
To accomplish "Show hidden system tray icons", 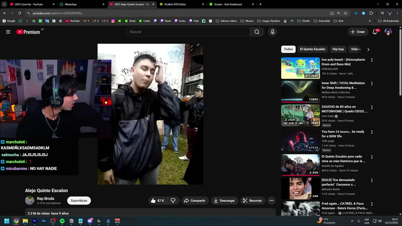I will 352,221.
